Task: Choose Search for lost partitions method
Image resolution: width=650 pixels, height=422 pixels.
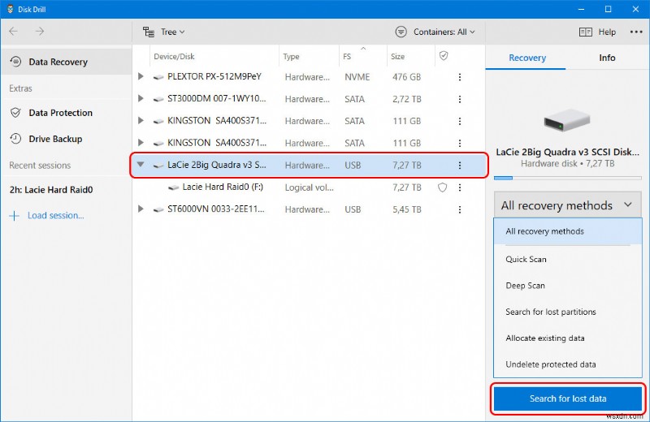Action: pos(567,312)
